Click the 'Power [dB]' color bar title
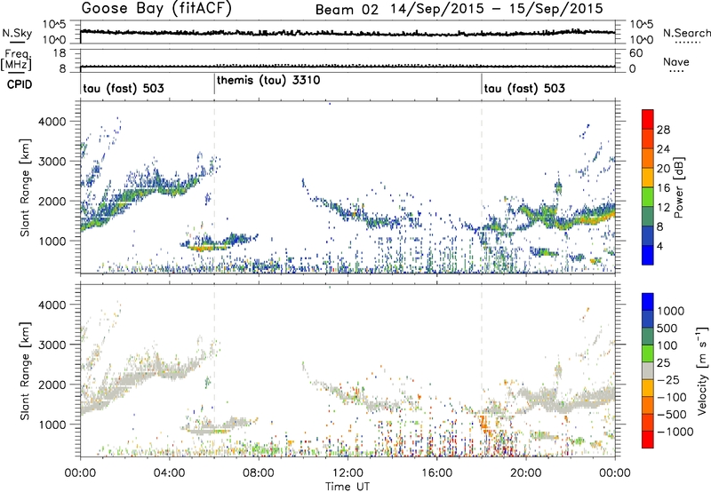The image size is (711, 492). click(678, 187)
